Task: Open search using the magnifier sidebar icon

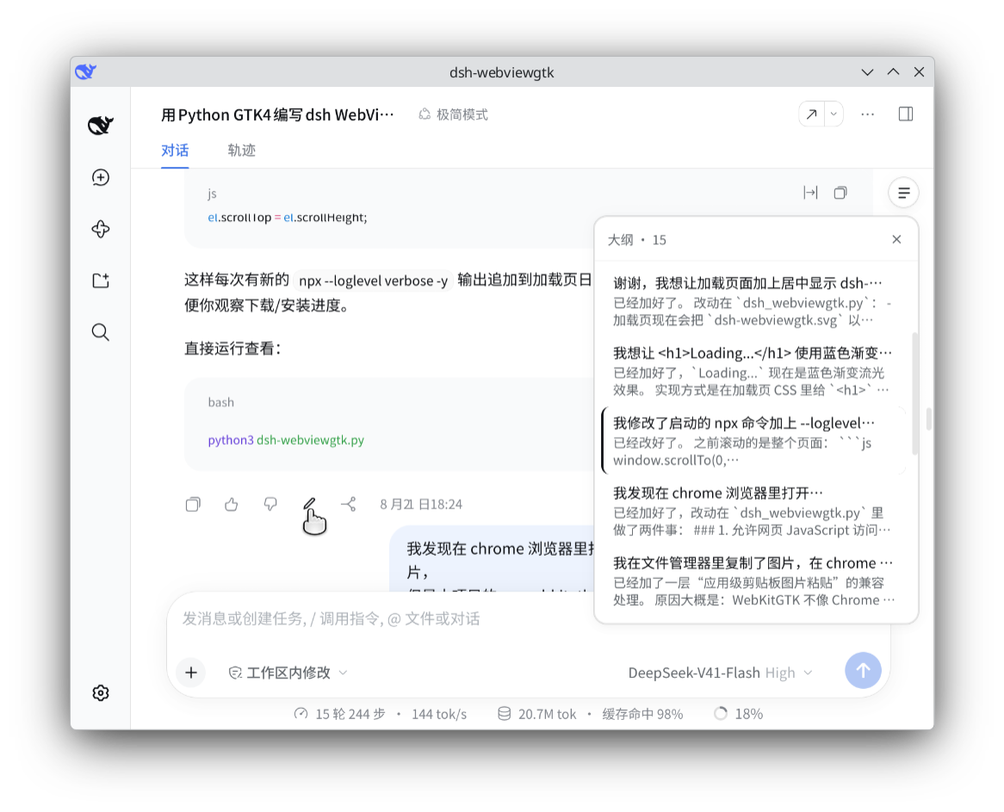Action: click(101, 332)
